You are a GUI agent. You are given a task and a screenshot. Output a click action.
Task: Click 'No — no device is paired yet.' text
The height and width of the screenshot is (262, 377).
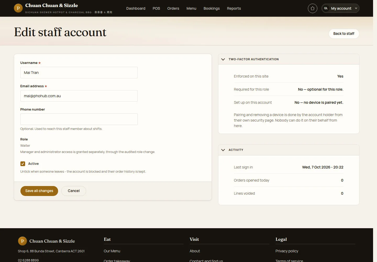click(x=319, y=102)
